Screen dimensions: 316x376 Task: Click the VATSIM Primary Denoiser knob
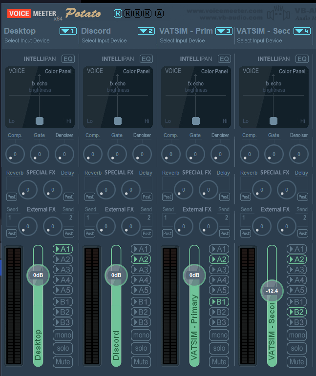220,154
